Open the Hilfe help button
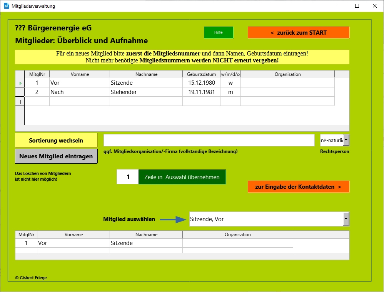This screenshot has width=384, height=292. pos(219,32)
